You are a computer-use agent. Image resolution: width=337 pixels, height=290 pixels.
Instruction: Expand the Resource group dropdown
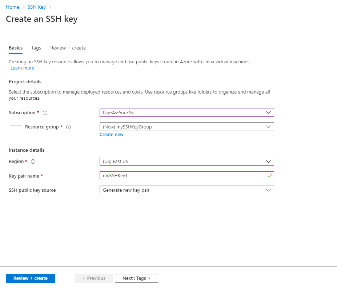pyautogui.click(x=186, y=127)
